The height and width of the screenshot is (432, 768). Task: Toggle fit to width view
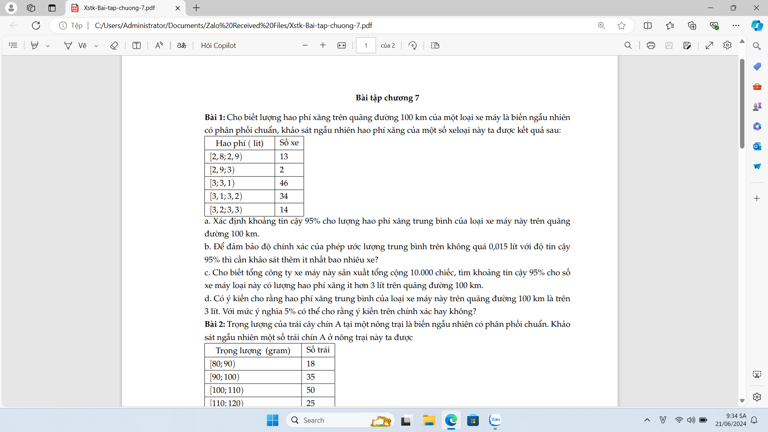[x=342, y=45]
